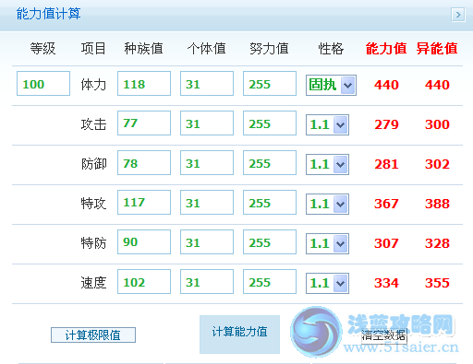
Task: Edit 特防 effort value field 255
Action: (x=270, y=241)
